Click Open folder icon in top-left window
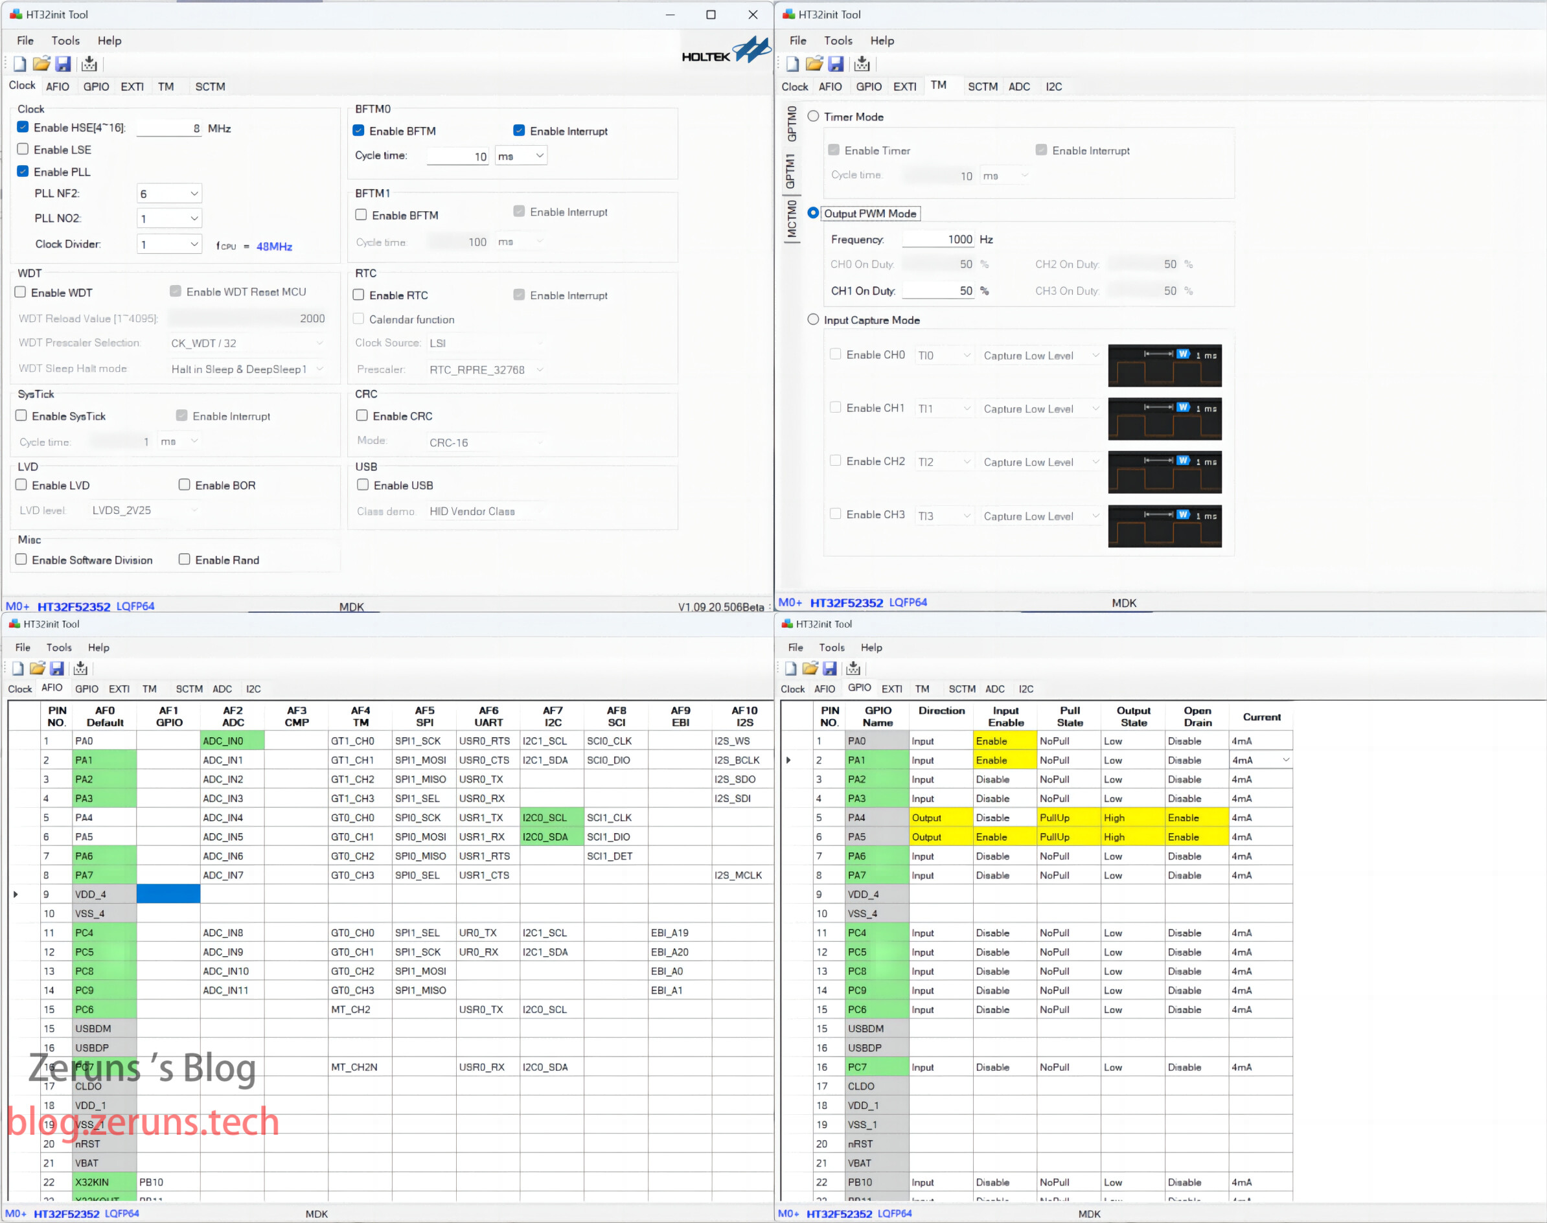The width and height of the screenshot is (1547, 1223). coord(41,63)
